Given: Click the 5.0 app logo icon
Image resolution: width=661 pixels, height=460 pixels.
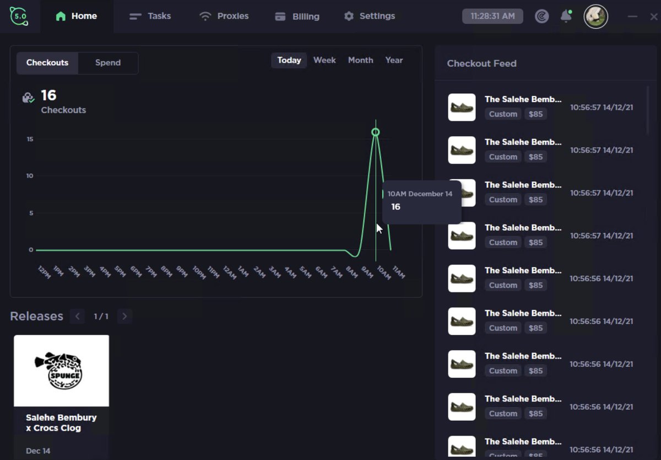Looking at the screenshot, I should click(19, 15).
